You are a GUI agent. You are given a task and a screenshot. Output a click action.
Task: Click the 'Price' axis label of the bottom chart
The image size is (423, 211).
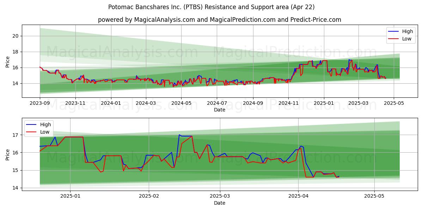click(8, 154)
